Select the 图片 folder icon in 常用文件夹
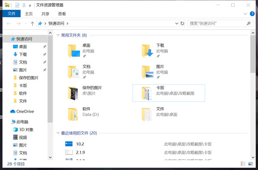Viewport: 258px width, 170px height. (147, 72)
